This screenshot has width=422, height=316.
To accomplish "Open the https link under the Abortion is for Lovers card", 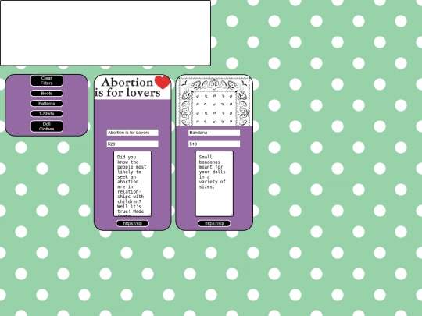I will point(132,223).
